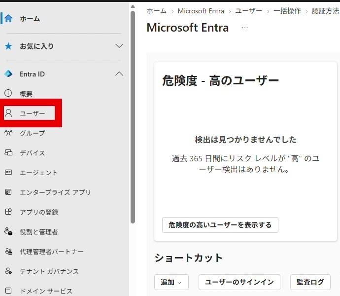
Task: Click 検出は見つかりませんでした text
Action: tap(245, 140)
